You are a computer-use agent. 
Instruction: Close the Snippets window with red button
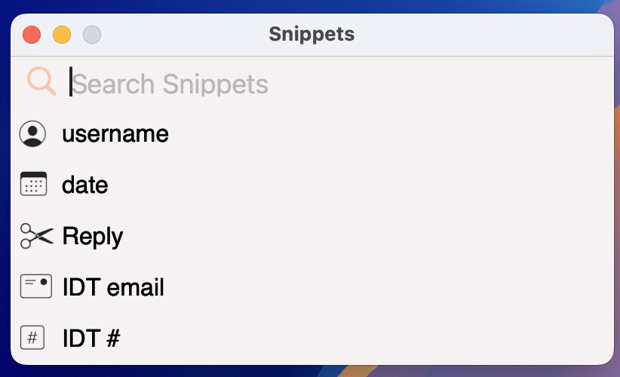pos(32,35)
